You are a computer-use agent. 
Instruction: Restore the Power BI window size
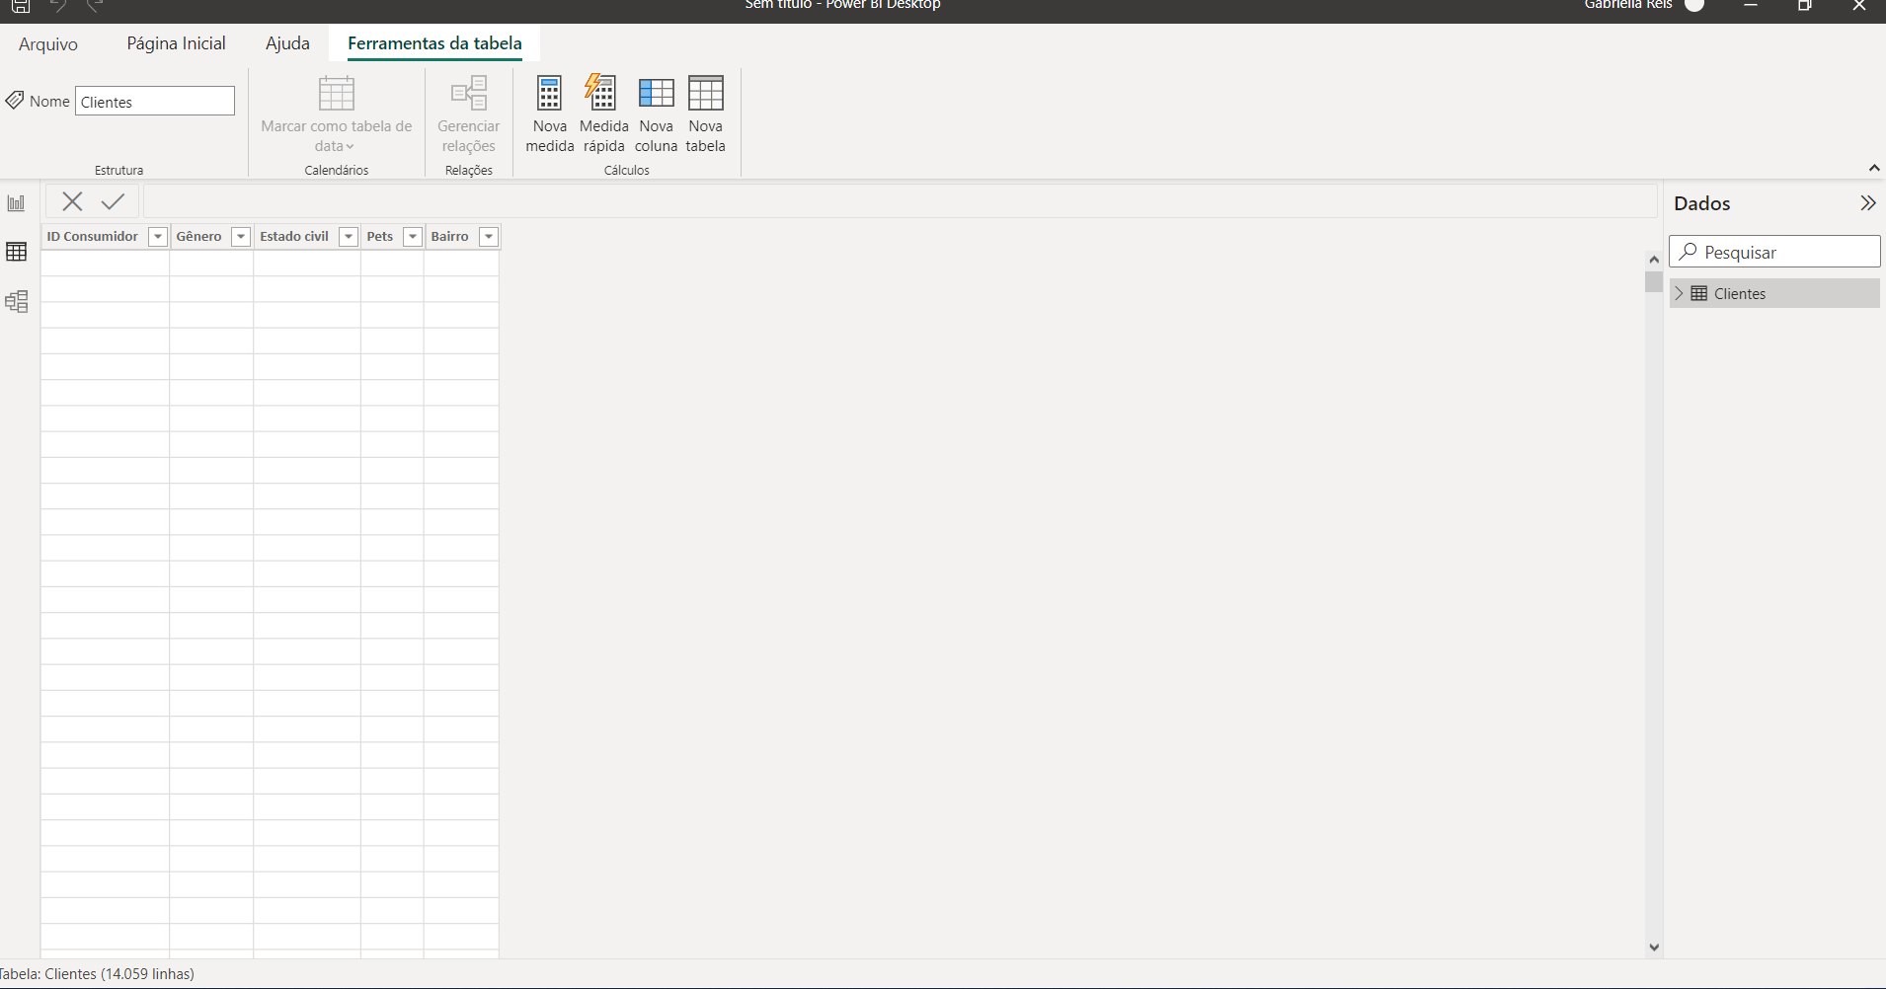(x=1804, y=5)
